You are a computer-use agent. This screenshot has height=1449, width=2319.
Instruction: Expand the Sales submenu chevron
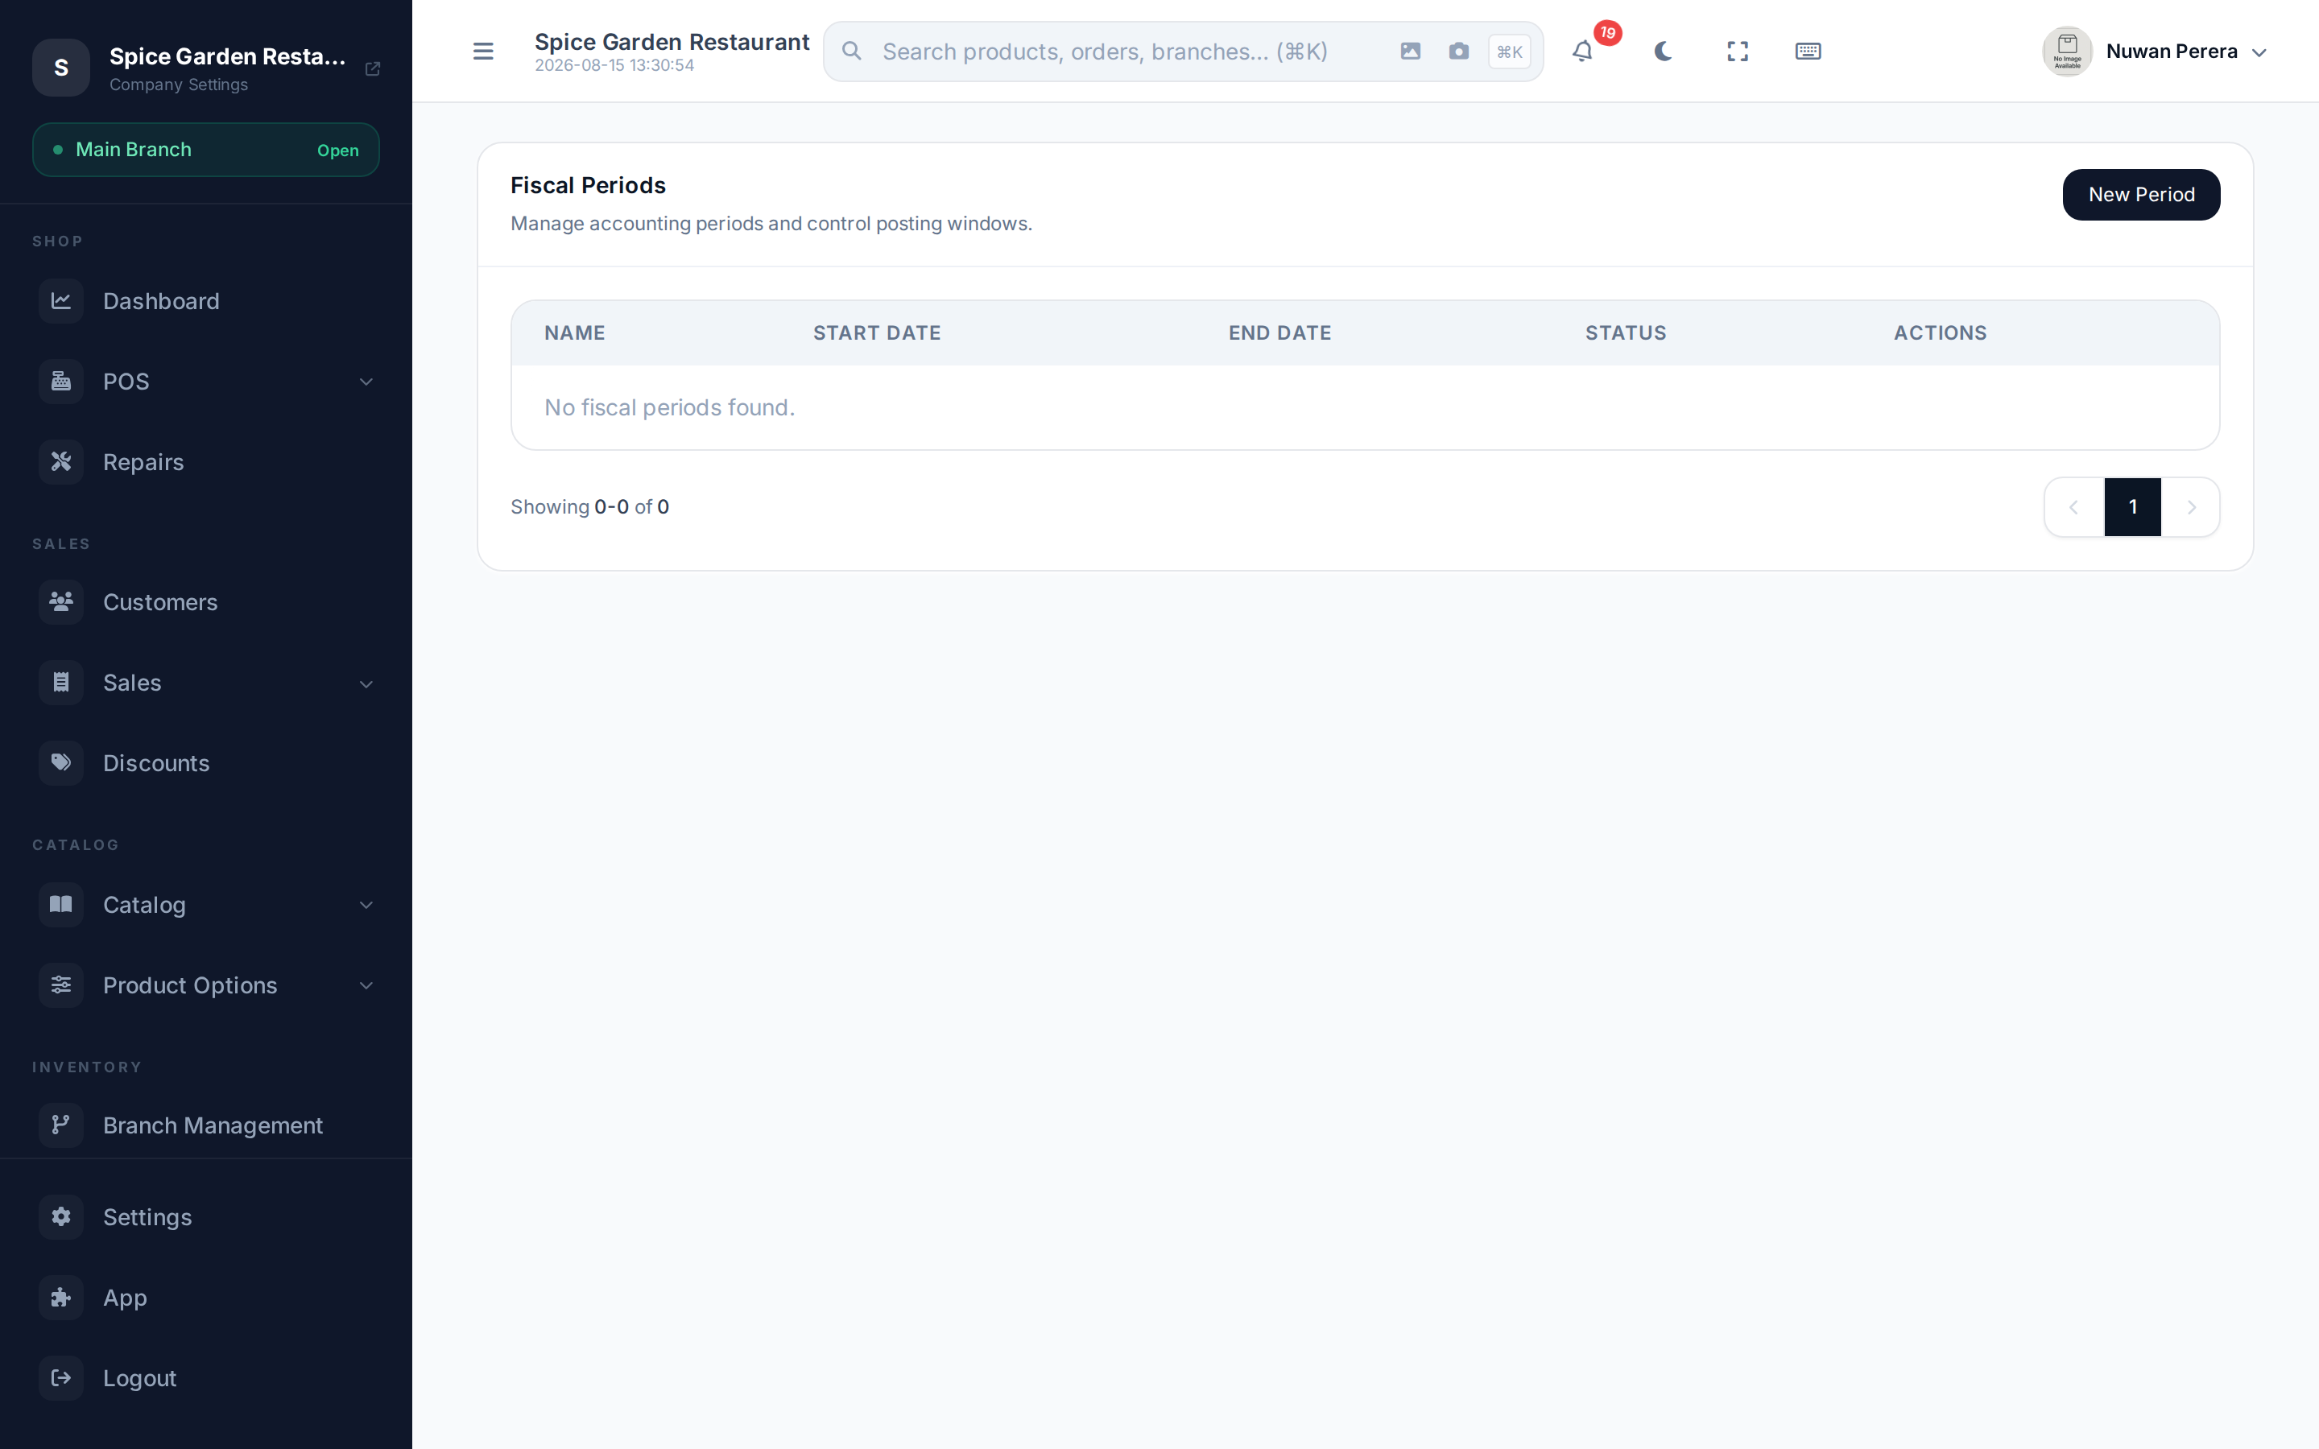[x=366, y=683]
